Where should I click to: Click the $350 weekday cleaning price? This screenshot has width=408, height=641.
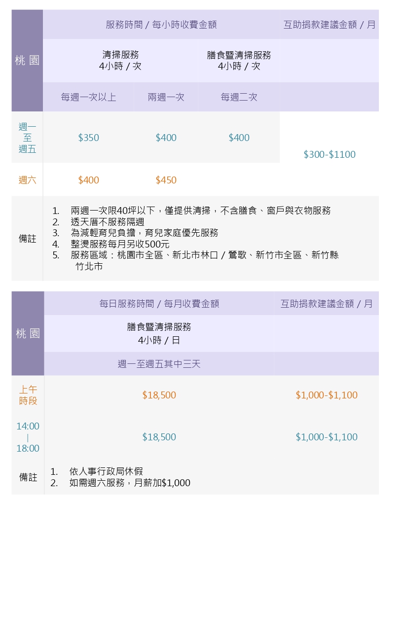click(89, 138)
